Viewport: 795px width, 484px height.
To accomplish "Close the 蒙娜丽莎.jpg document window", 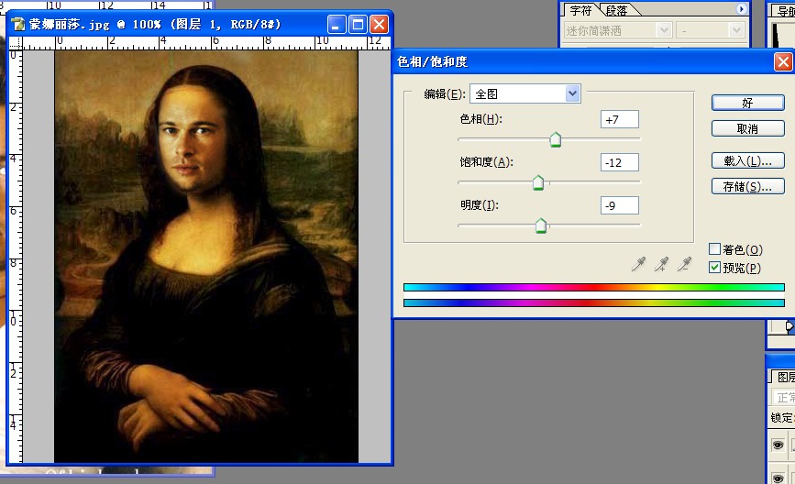I will coord(380,24).
